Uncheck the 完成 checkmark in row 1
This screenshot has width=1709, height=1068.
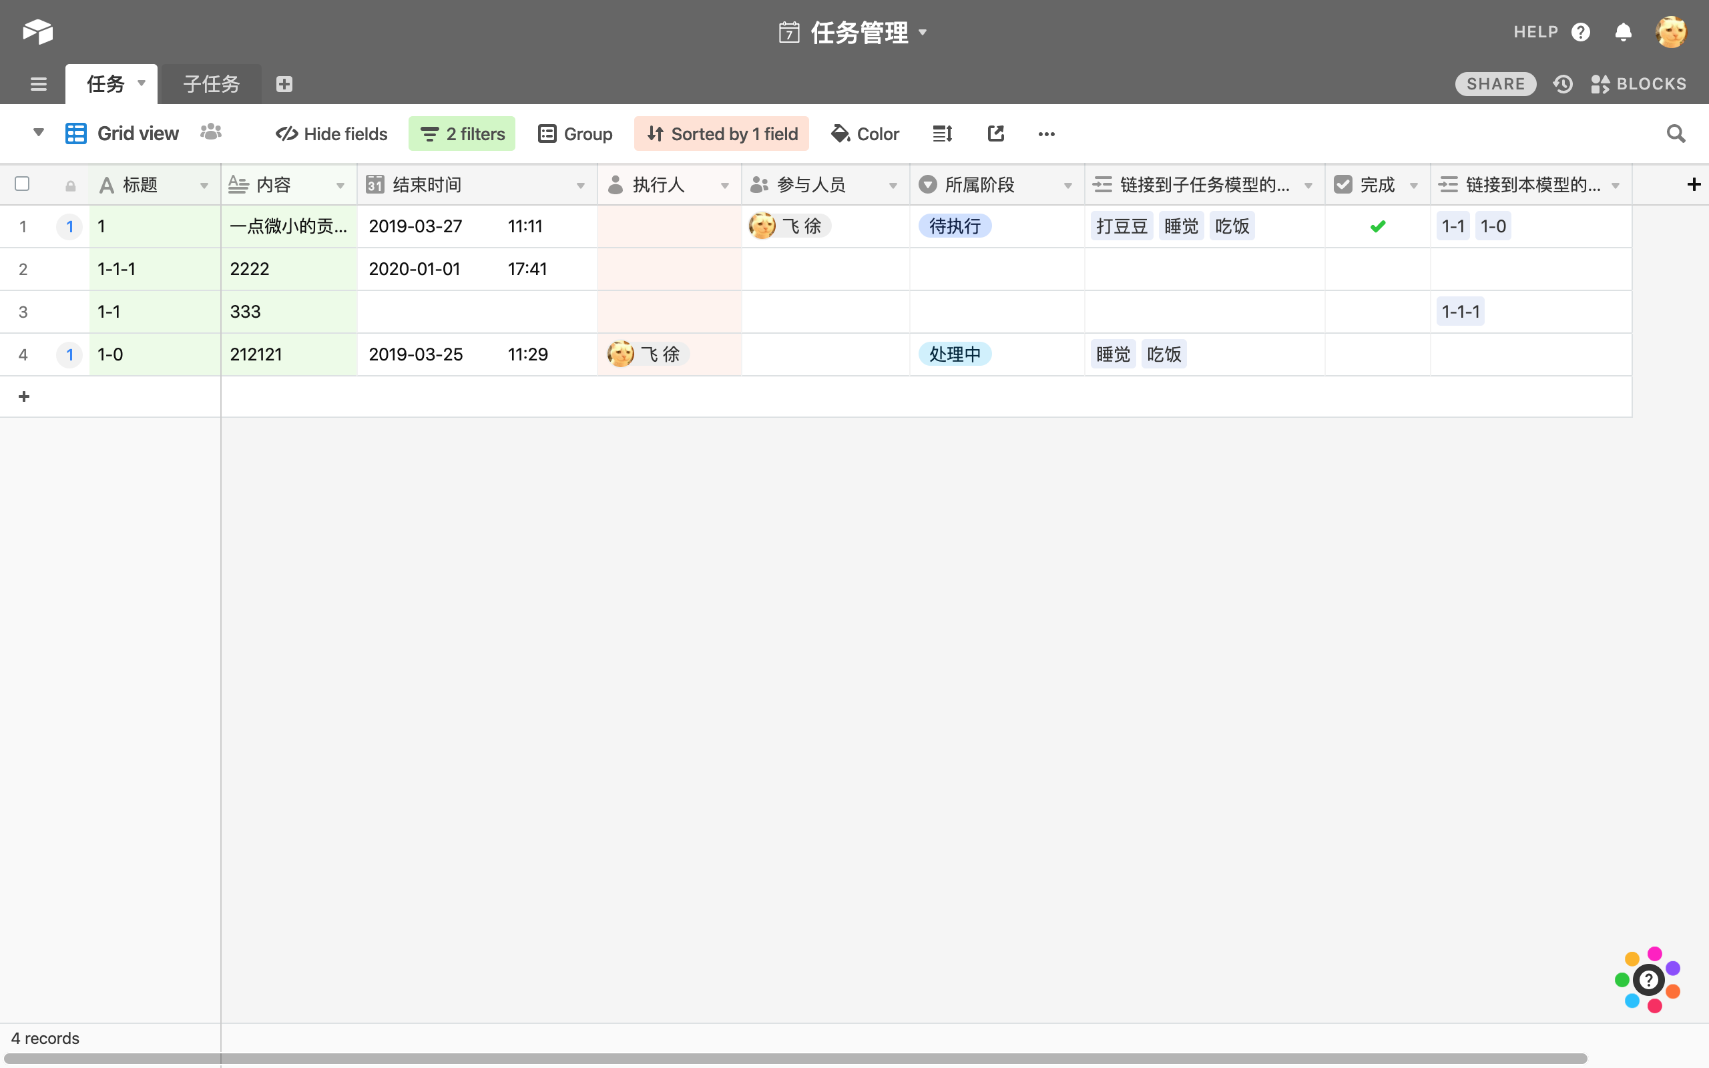1377,227
